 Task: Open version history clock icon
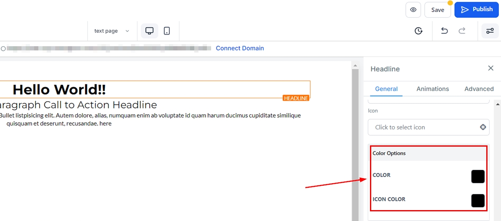(x=418, y=31)
